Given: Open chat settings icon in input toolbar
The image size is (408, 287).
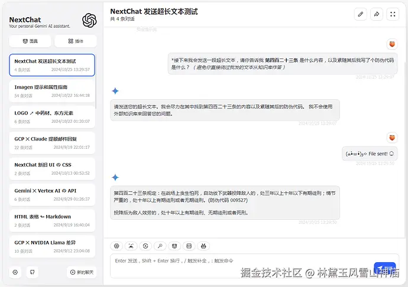Looking at the screenshot, I should point(116,246).
